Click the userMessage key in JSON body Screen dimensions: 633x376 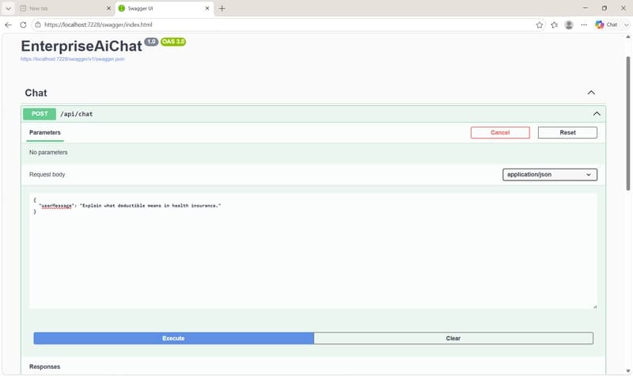(x=56, y=206)
